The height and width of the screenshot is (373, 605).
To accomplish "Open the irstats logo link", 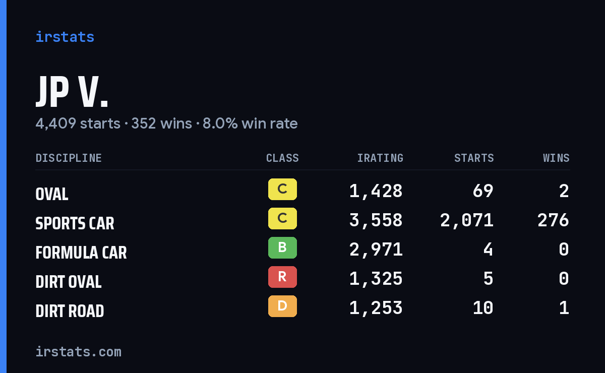I will [65, 37].
